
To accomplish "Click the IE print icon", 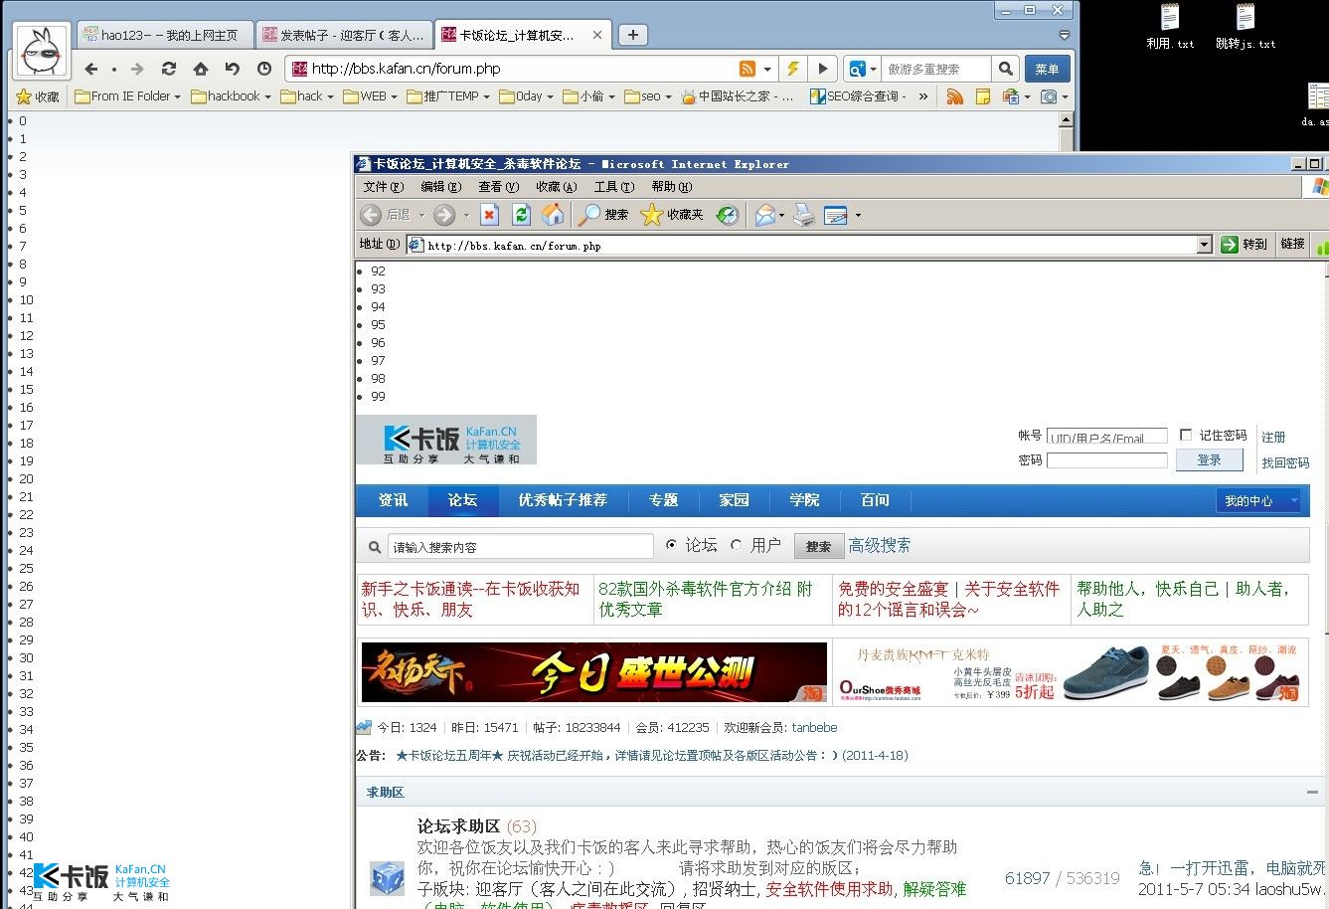I will click(804, 214).
